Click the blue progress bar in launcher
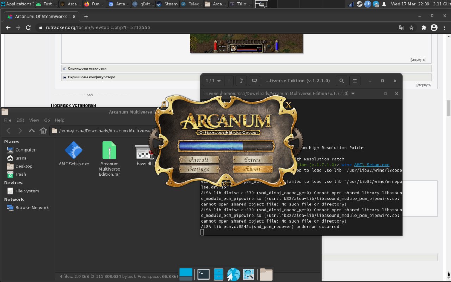The width and height of the screenshot is (451, 282). click(x=226, y=146)
